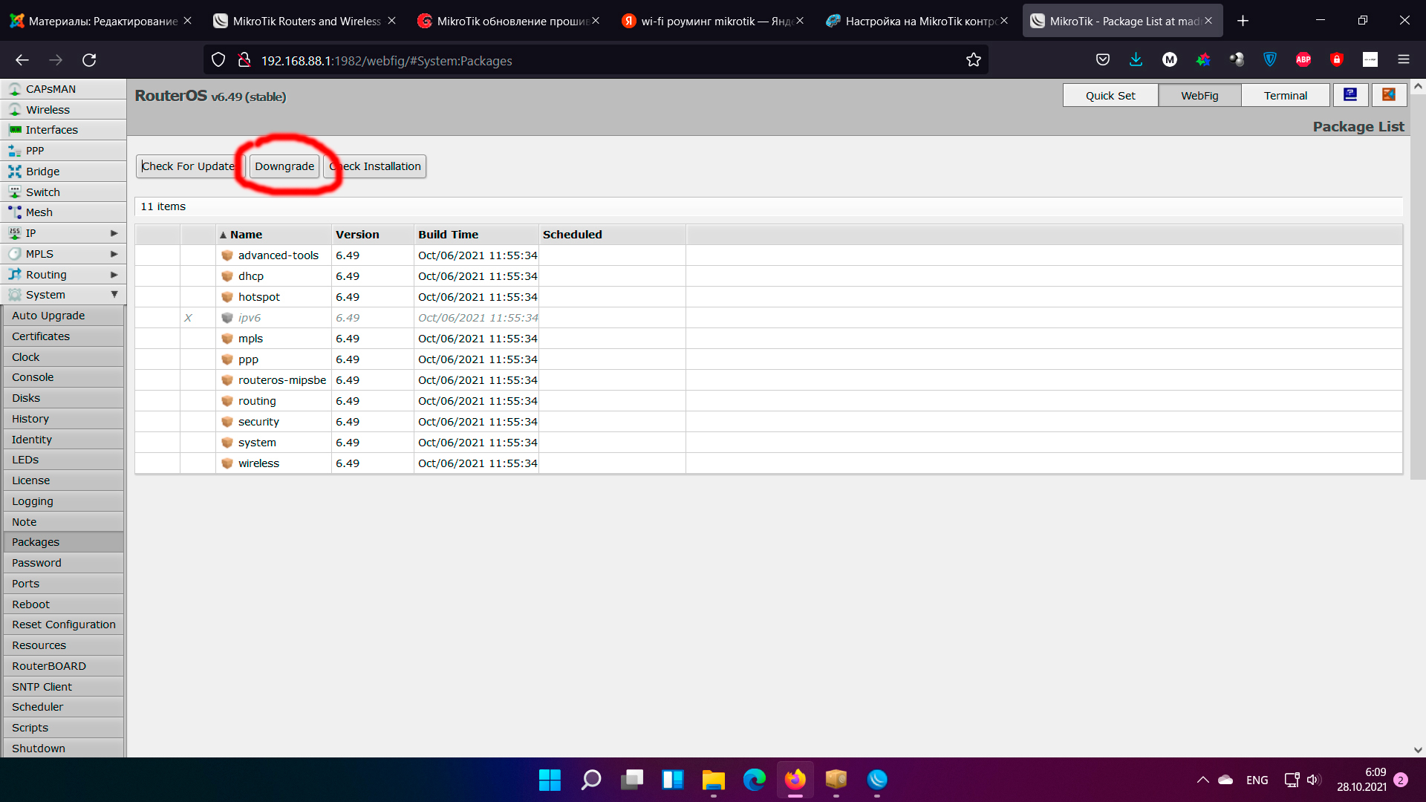Open Clock settings
The height and width of the screenshot is (802, 1426).
[63, 357]
